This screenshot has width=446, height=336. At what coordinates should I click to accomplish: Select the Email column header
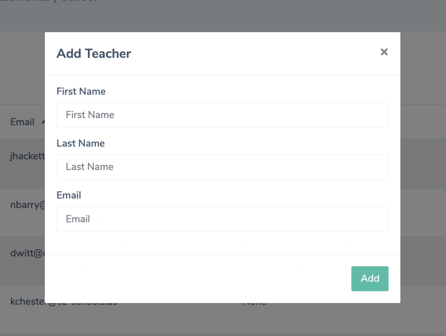point(22,122)
